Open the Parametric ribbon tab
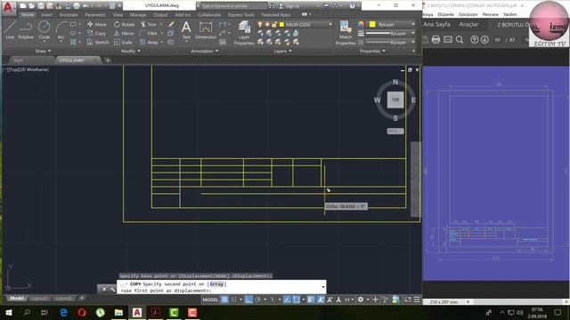570x320 pixels. tap(95, 15)
